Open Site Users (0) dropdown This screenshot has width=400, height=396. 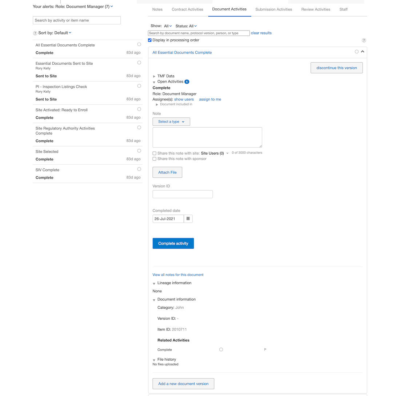tap(215, 153)
